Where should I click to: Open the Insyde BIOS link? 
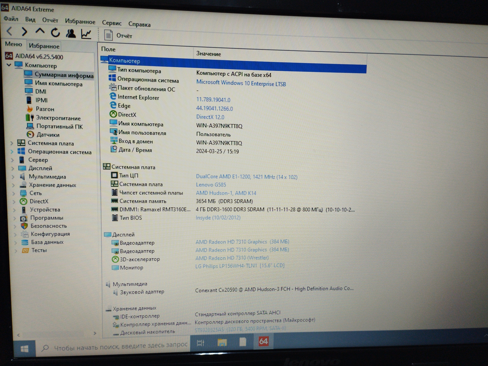(x=218, y=218)
